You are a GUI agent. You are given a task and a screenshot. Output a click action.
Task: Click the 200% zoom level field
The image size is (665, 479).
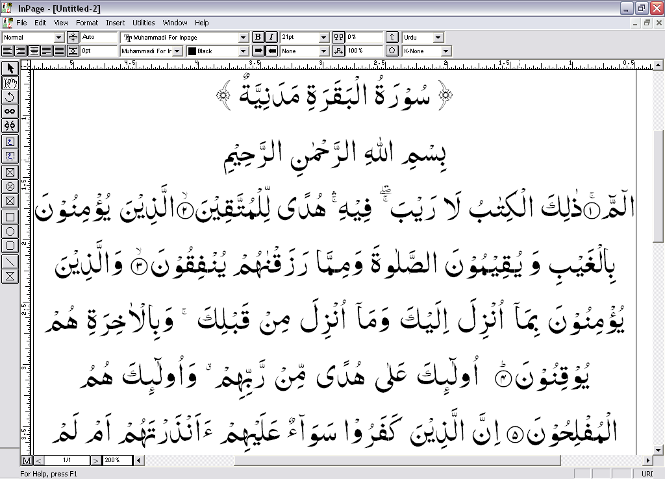pos(116,460)
